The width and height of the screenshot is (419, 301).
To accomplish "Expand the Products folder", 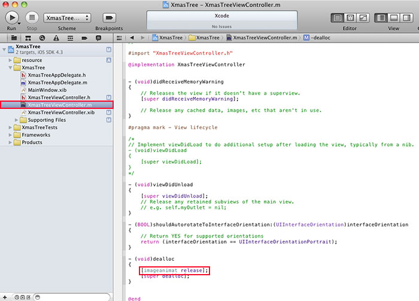I will (x=10, y=142).
